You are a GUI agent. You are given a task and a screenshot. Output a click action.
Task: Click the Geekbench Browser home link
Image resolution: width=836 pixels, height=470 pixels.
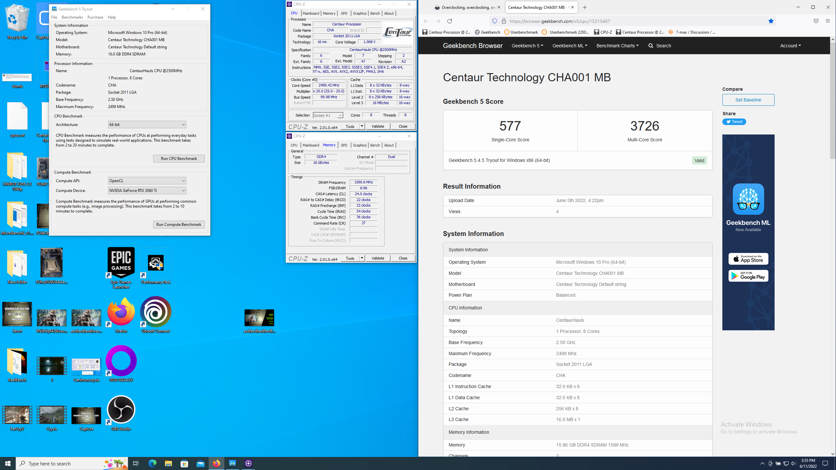pos(473,46)
